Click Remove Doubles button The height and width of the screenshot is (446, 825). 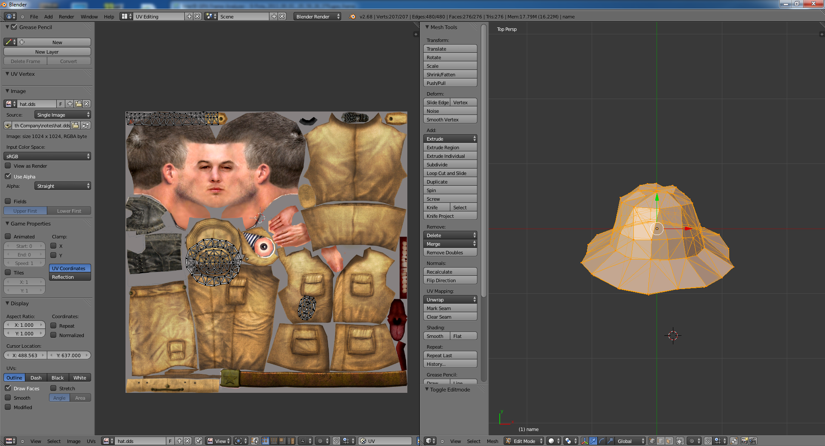(450, 252)
